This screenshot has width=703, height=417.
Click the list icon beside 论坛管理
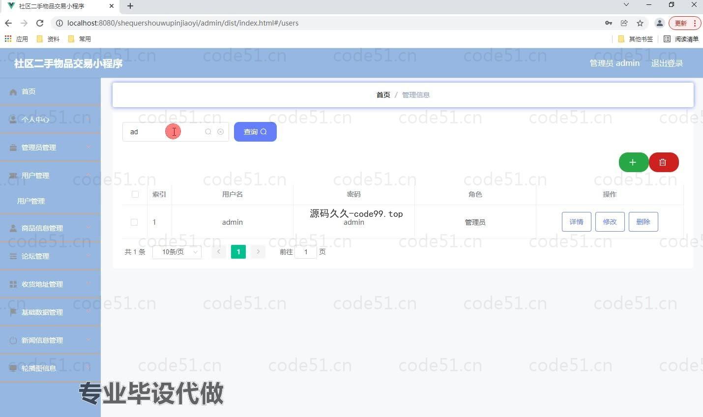click(x=13, y=256)
